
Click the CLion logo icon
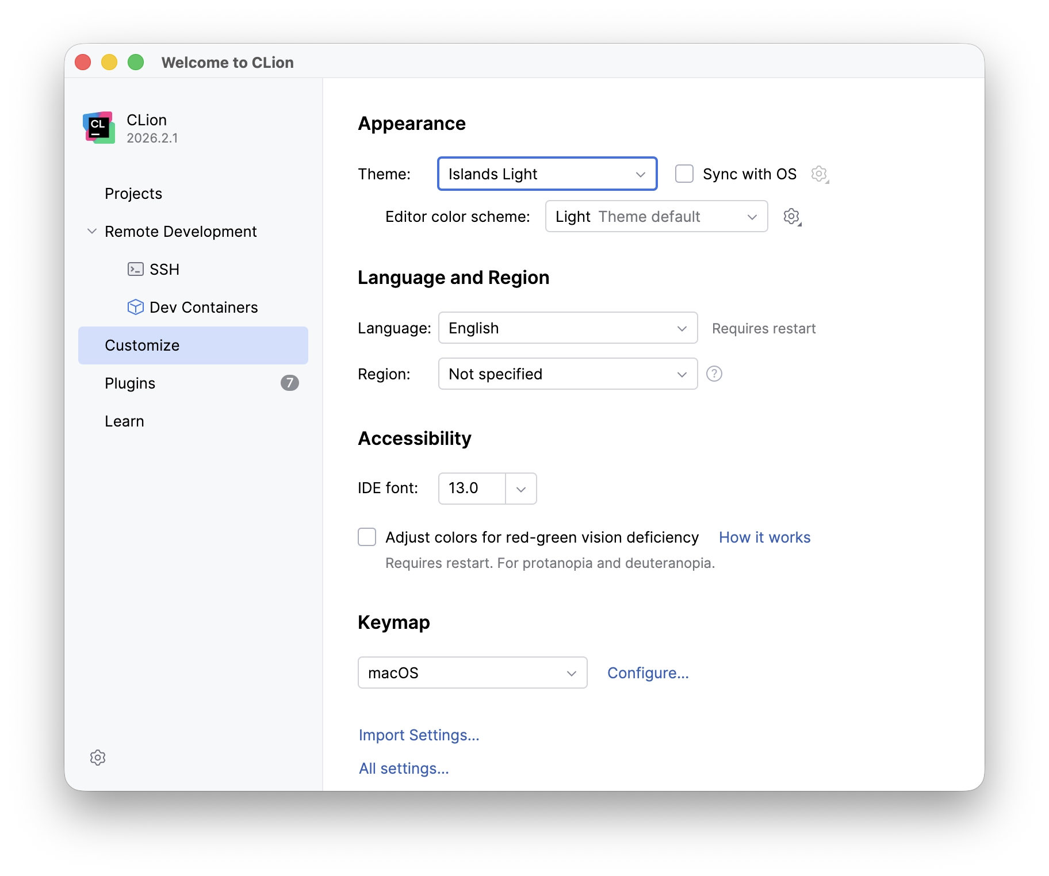[99, 128]
